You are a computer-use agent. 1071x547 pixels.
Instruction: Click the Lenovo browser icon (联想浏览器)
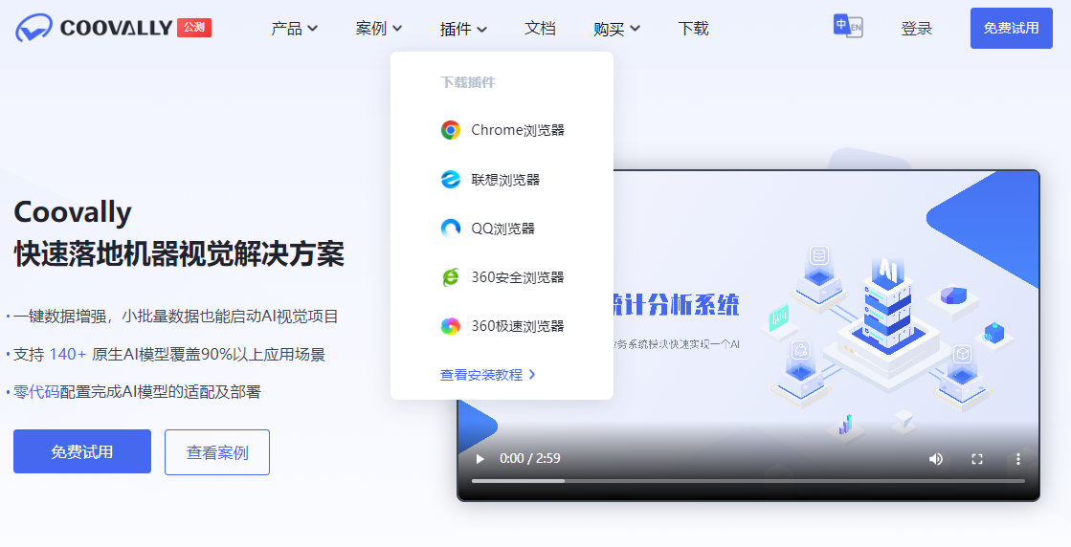coord(450,180)
